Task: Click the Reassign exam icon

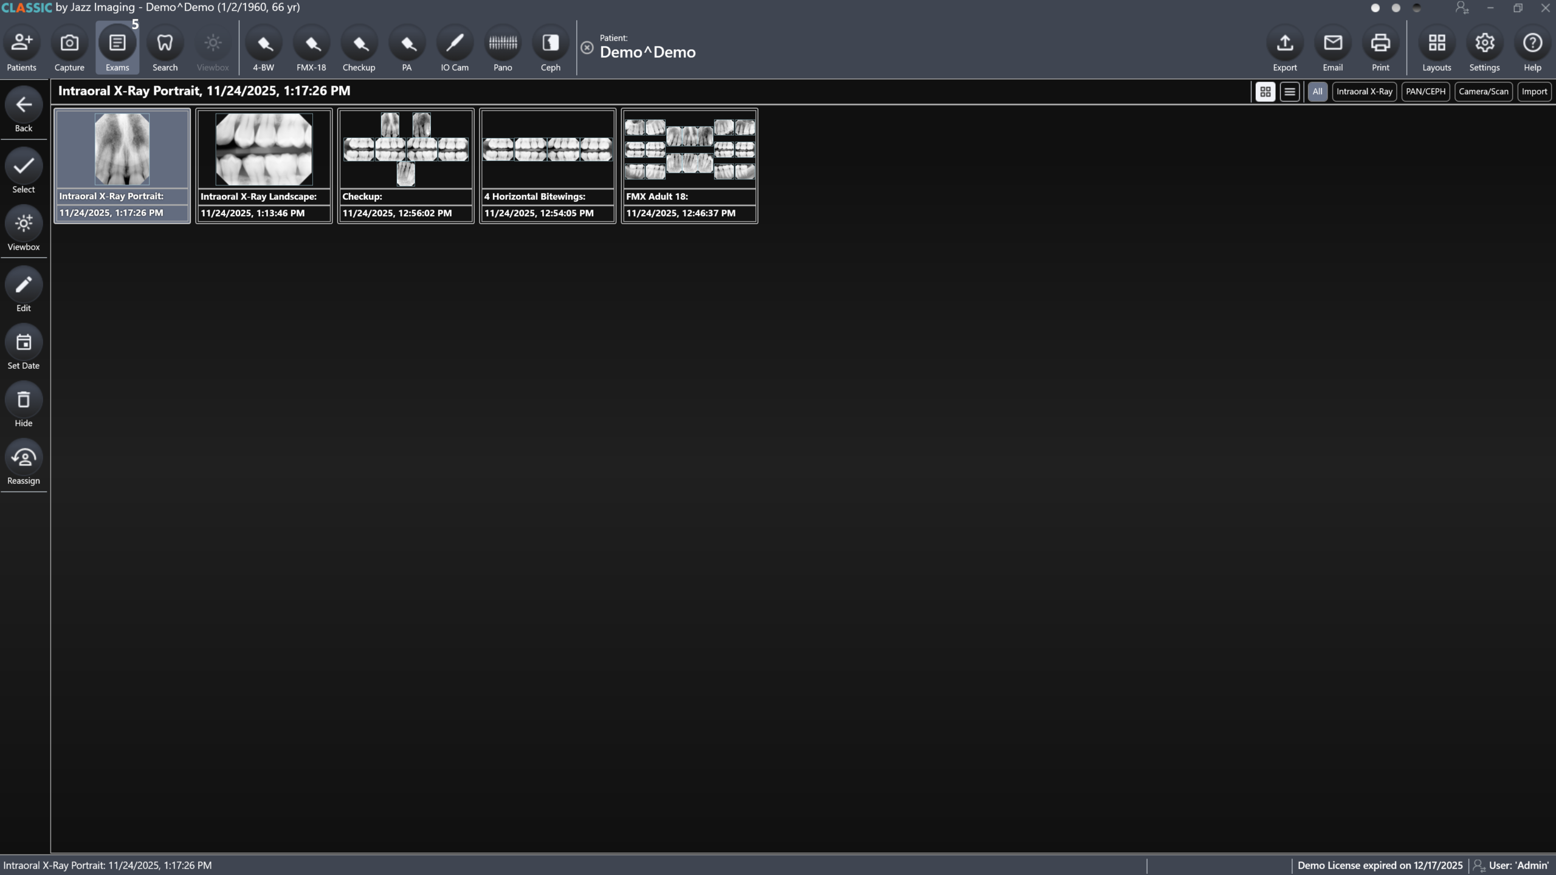Action: pos(24,458)
